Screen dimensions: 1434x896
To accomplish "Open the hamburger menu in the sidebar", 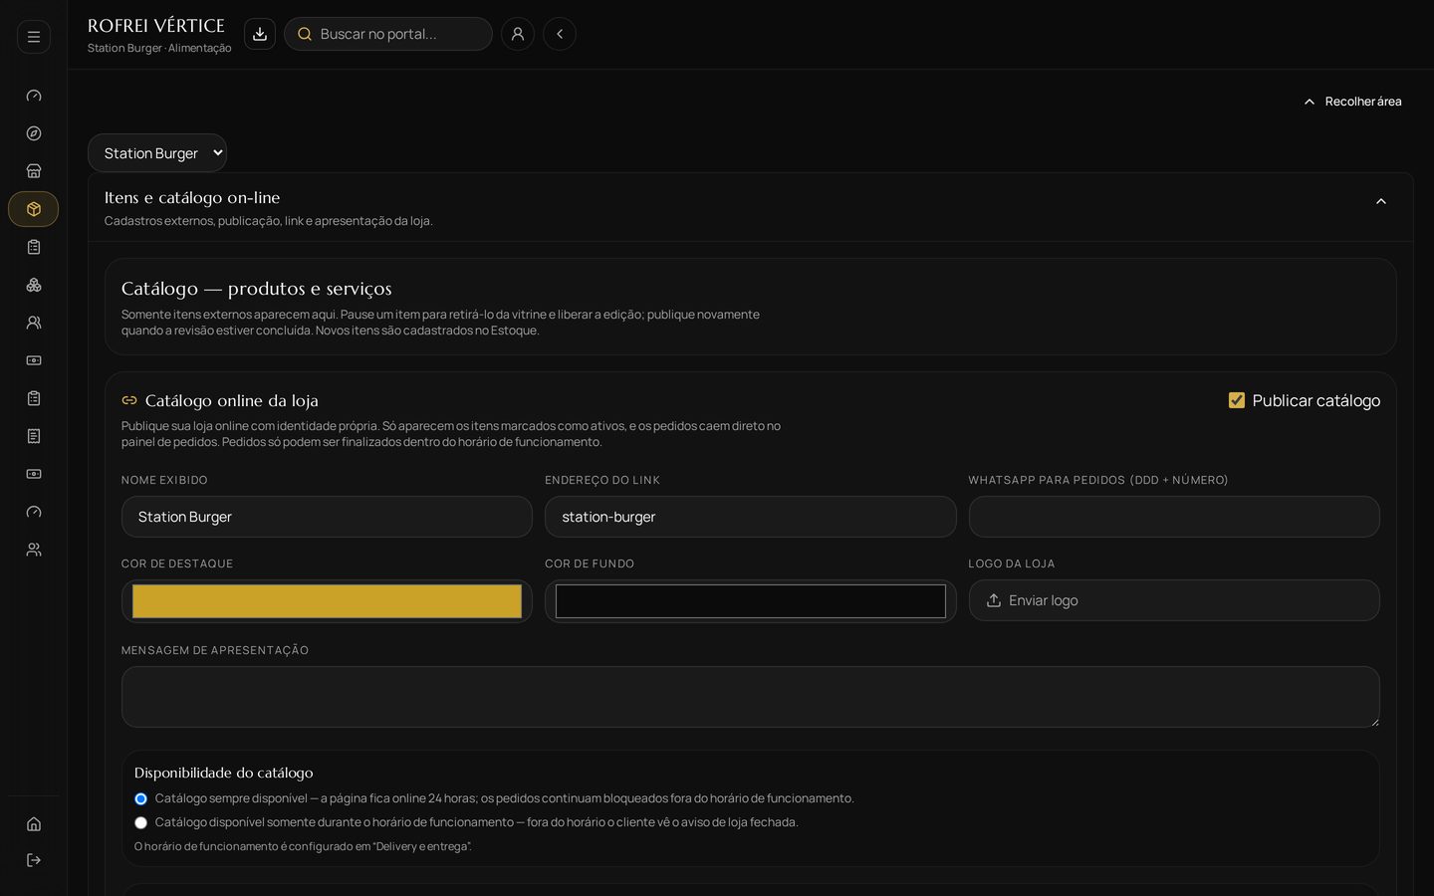I will click(x=34, y=37).
